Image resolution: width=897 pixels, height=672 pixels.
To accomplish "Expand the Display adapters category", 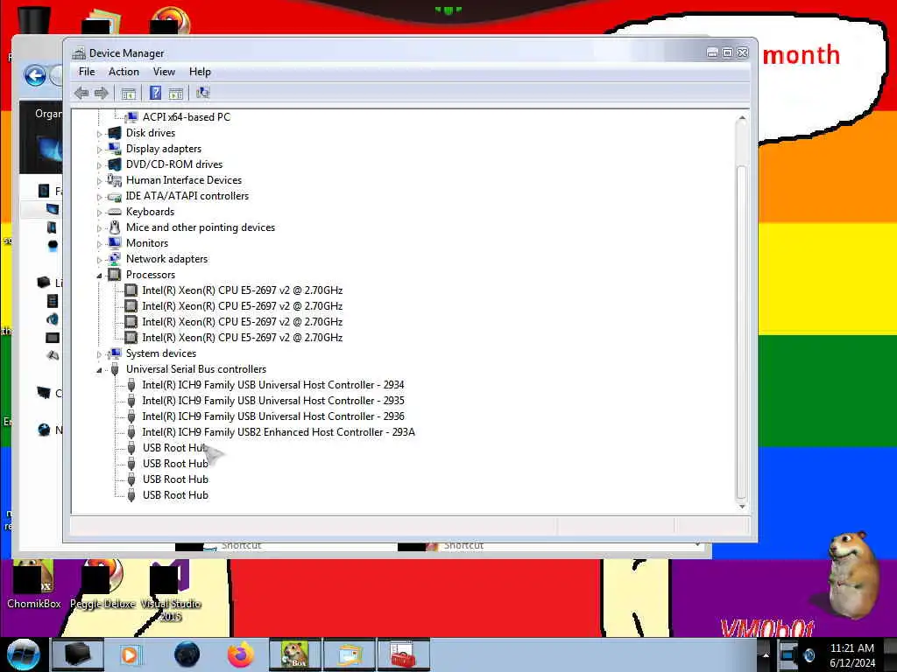I will pos(100,150).
